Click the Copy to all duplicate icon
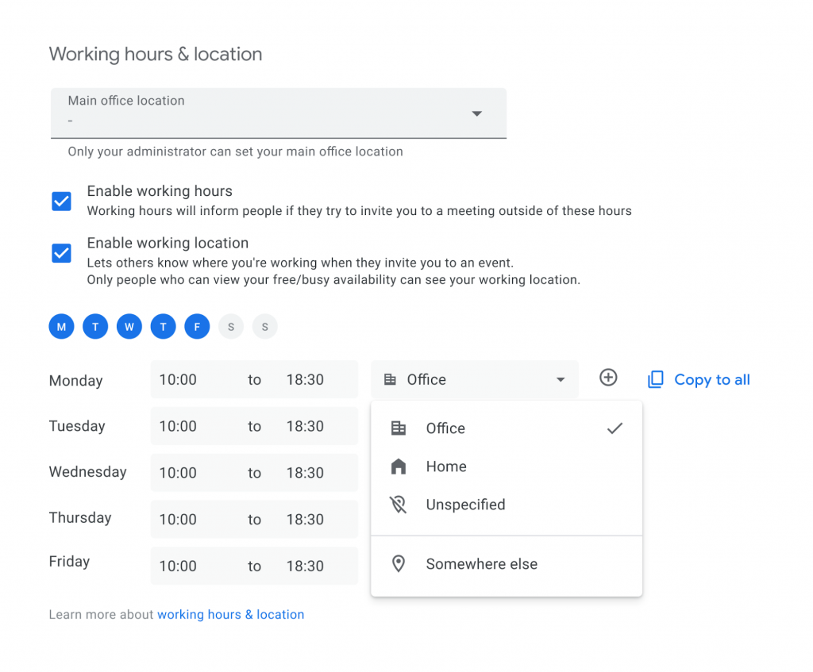This screenshot has height=672, width=813. (x=656, y=379)
